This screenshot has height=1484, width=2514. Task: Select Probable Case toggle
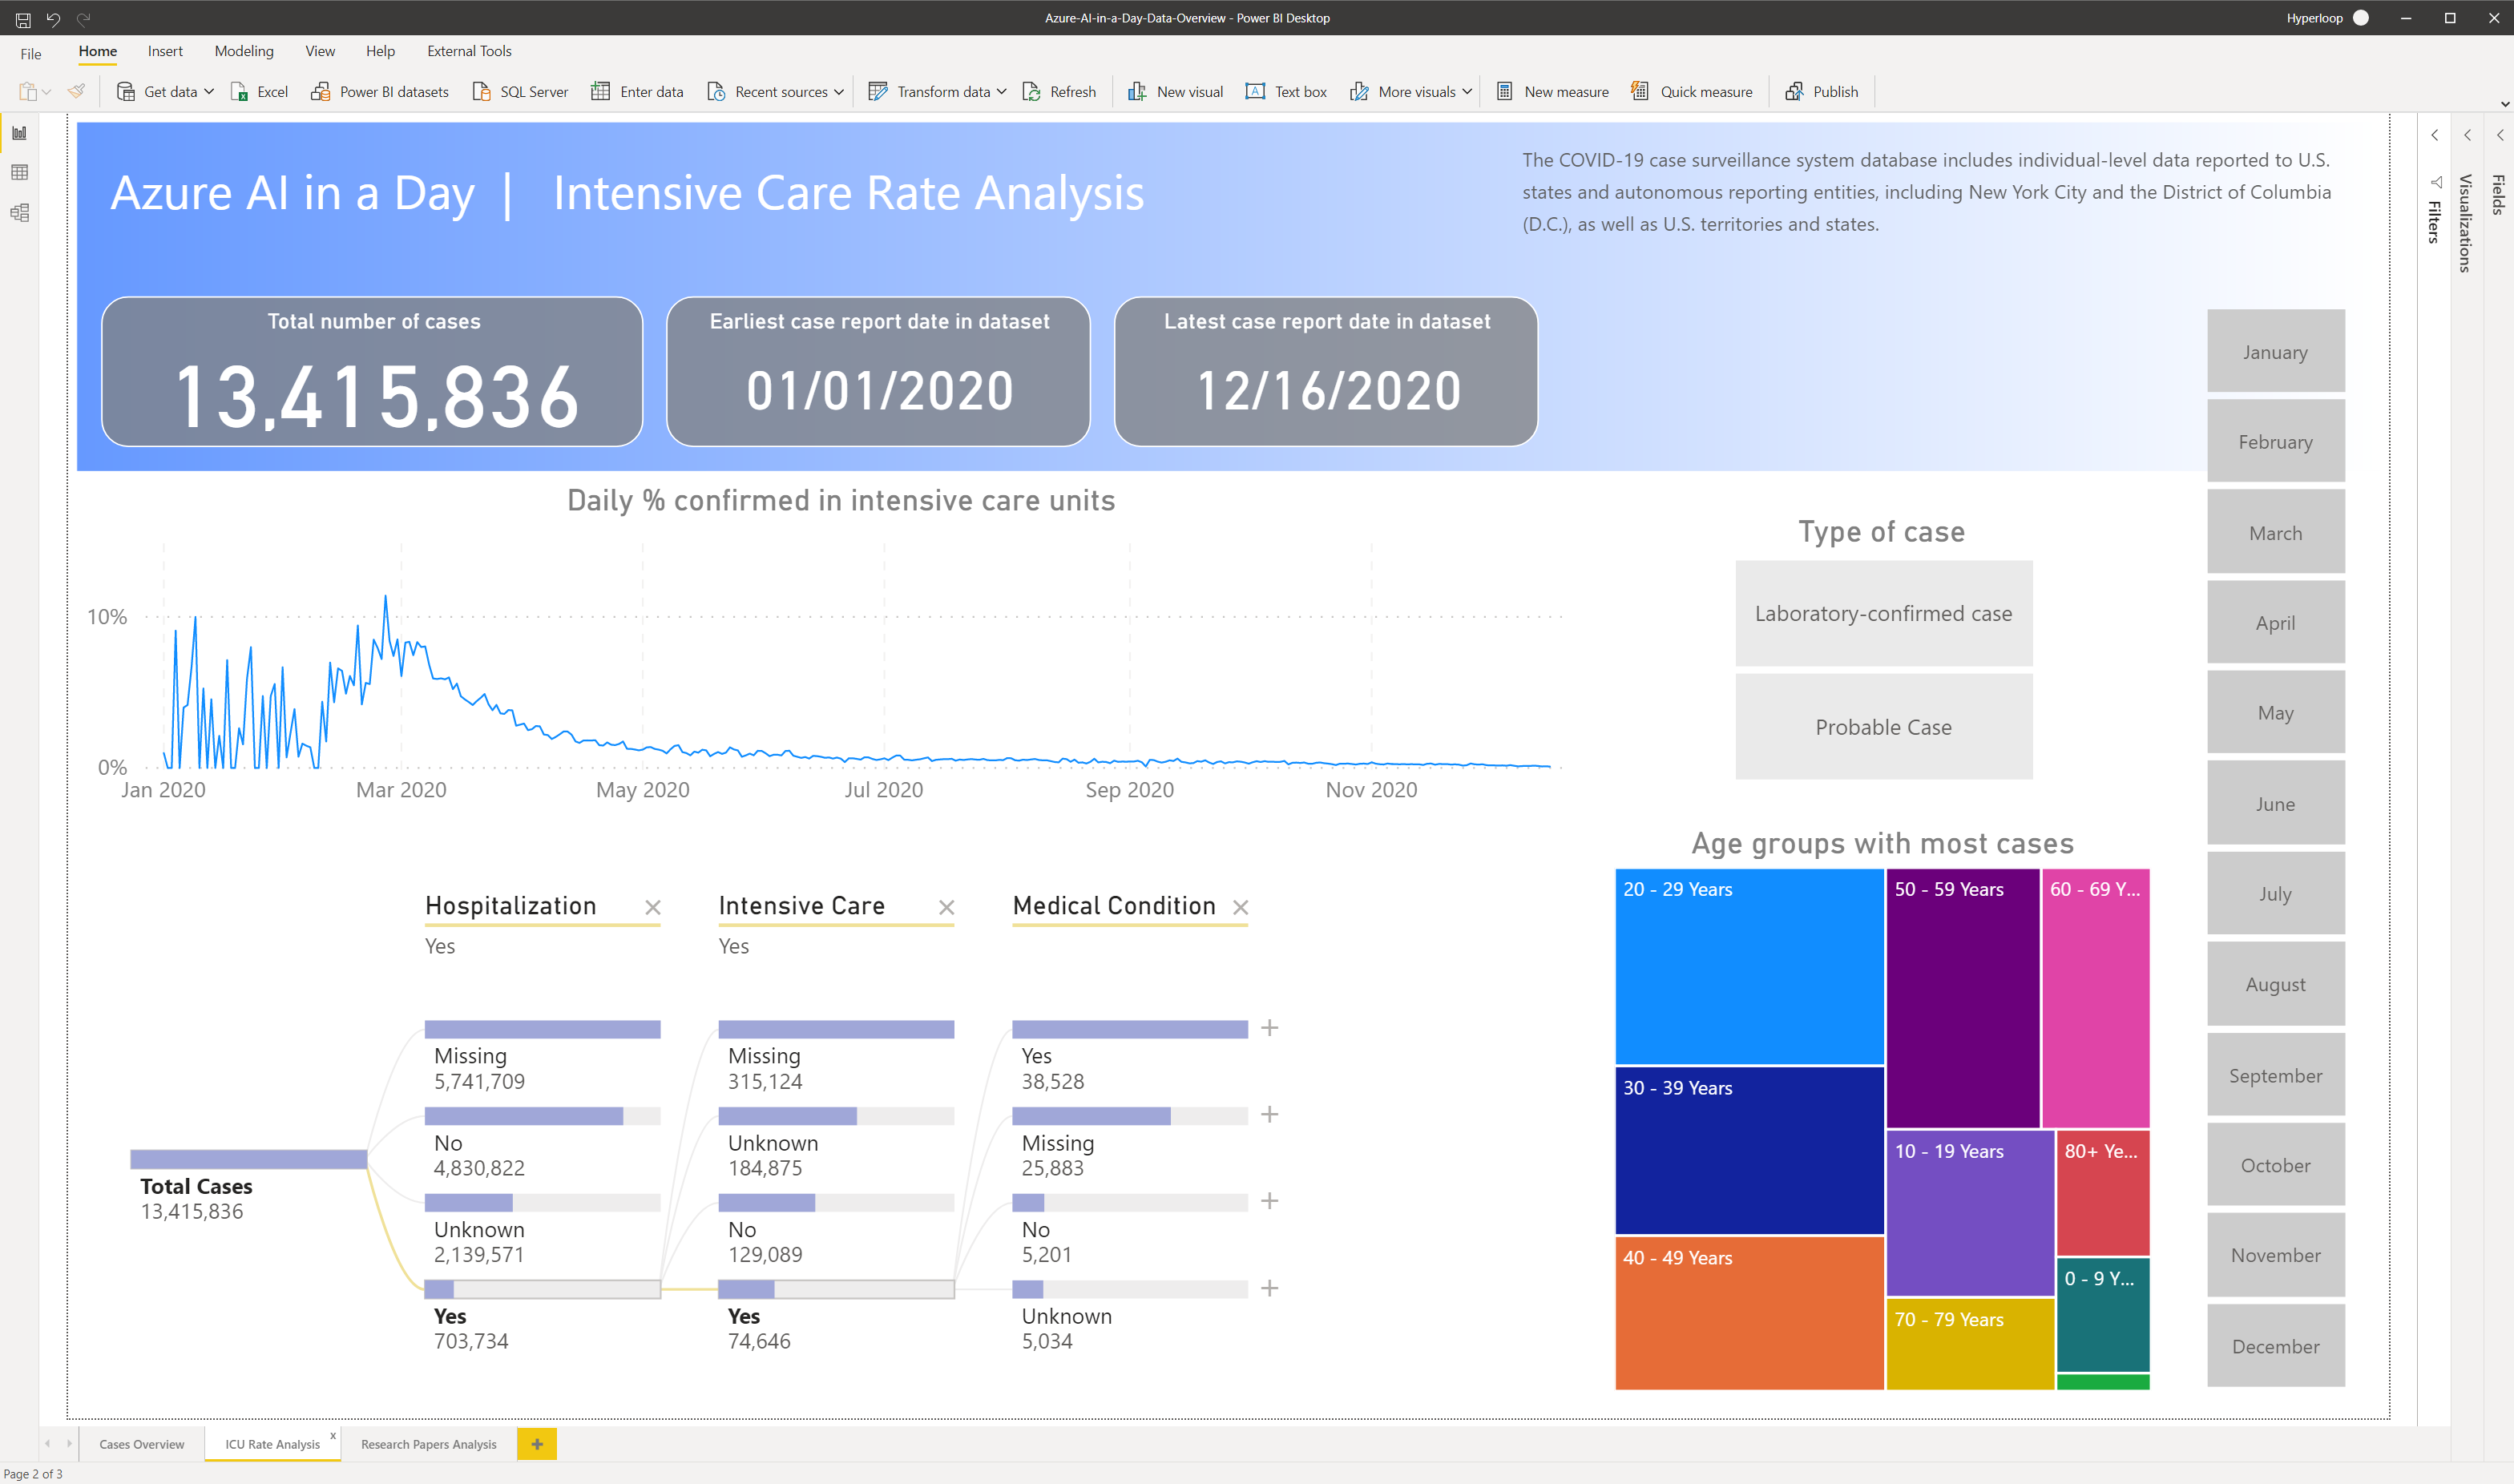[x=1882, y=726]
